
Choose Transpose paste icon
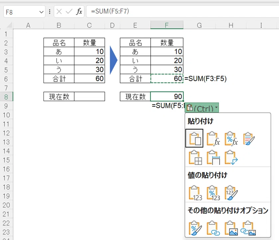231,157
